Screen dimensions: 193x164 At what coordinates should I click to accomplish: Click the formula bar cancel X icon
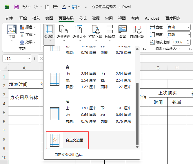click(x=41, y=58)
